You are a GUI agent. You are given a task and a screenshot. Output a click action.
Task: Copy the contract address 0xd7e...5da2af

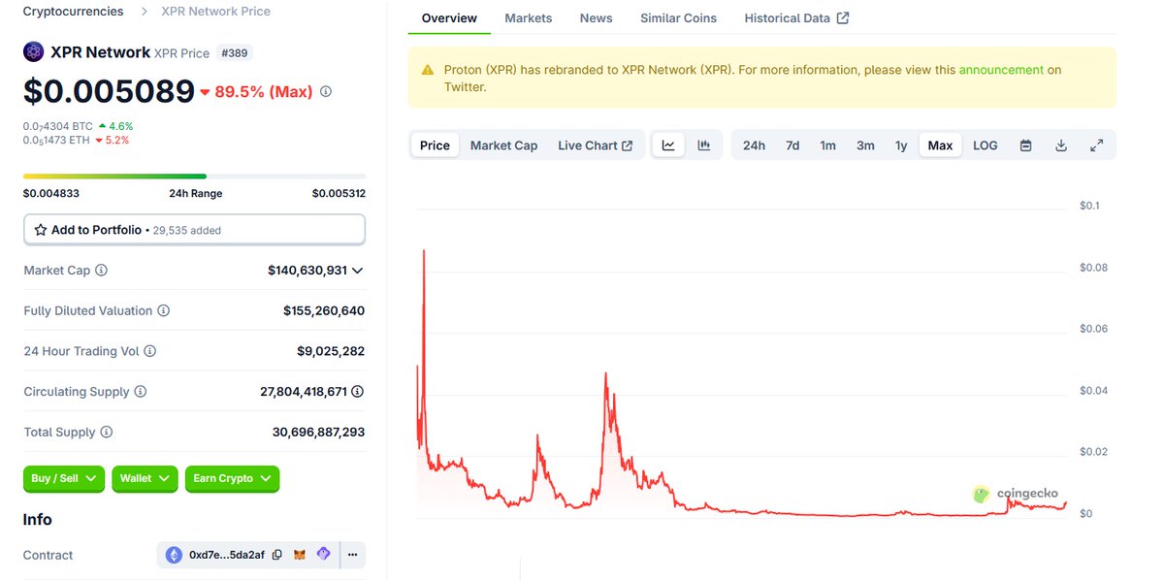(277, 555)
